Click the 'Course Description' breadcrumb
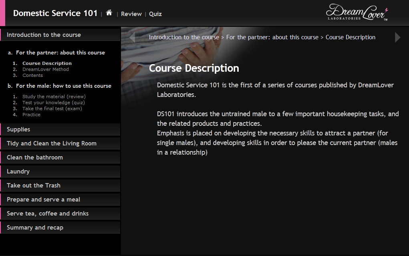This screenshot has width=409, height=256. point(350,37)
